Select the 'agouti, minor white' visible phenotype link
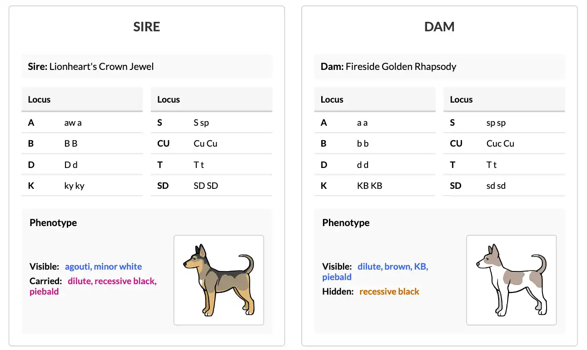The image size is (587, 350). (104, 266)
